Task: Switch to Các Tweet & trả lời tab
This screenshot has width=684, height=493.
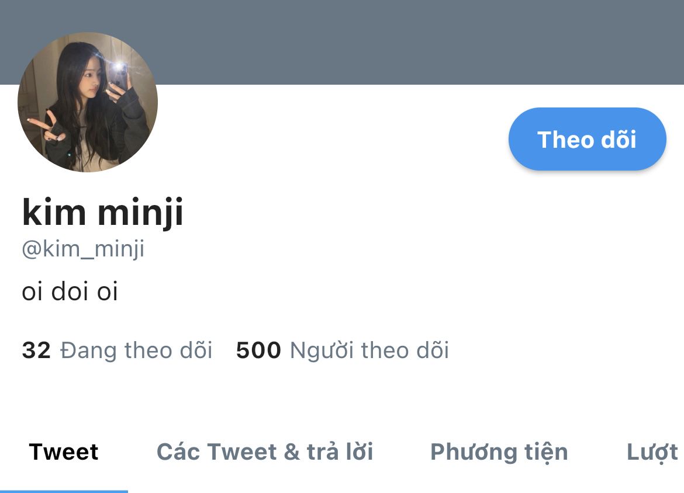Action: click(x=265, y=452)
